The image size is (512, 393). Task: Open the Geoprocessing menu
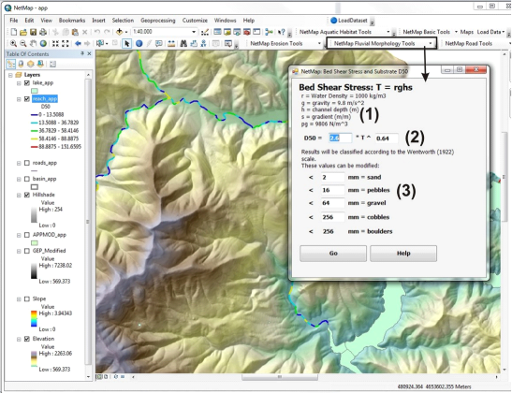pos(157,21)
